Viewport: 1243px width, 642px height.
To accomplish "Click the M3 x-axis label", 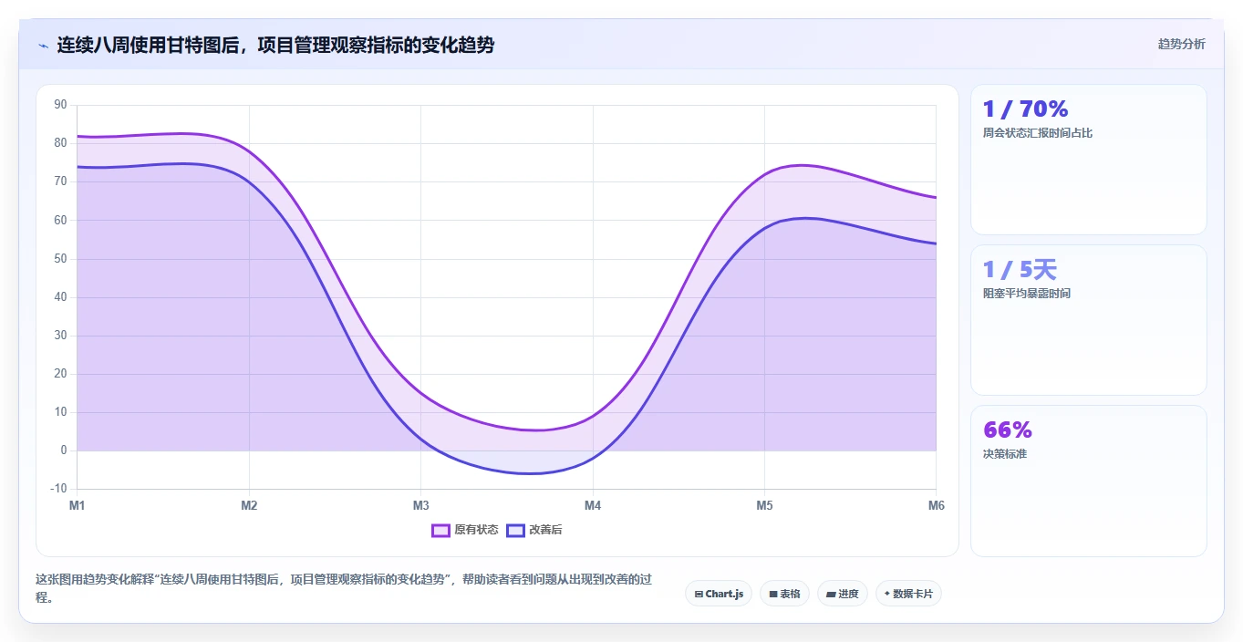I will pos(420,505).
